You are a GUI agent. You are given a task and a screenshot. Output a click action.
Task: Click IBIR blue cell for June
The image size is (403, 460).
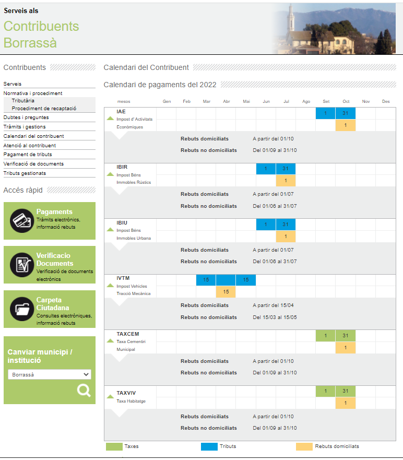[x=266, y=169]
